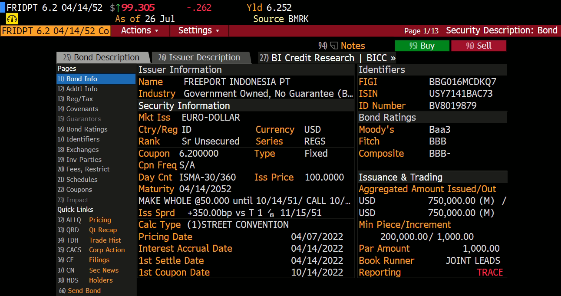
Task: Click the green up-arrow price indicator
Action: point(118,8)
